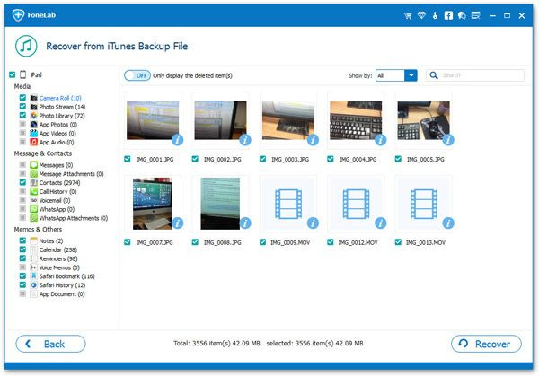Select Calendar (258) category

coord(58,249)
